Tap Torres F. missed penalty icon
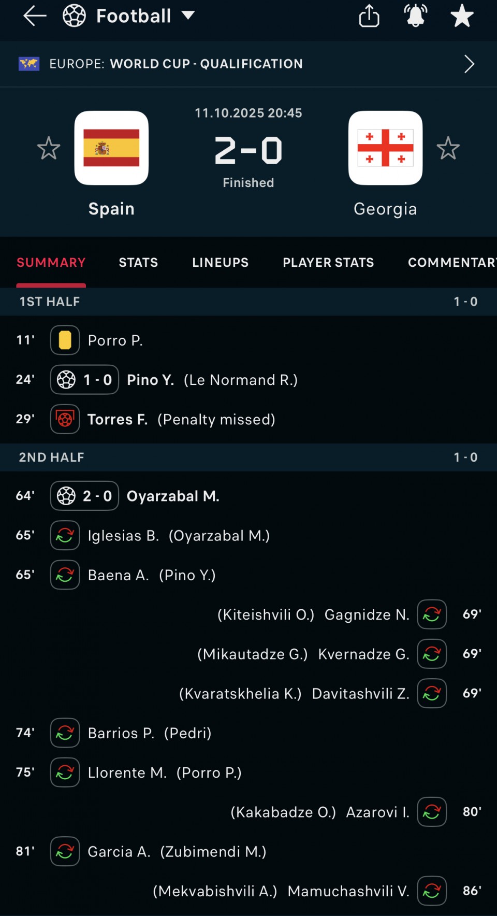497x916 pixels. (65, 419)
